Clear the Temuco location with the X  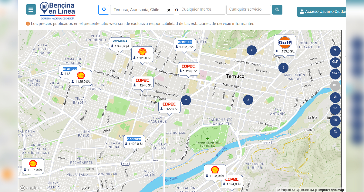[x=169, y=10]
